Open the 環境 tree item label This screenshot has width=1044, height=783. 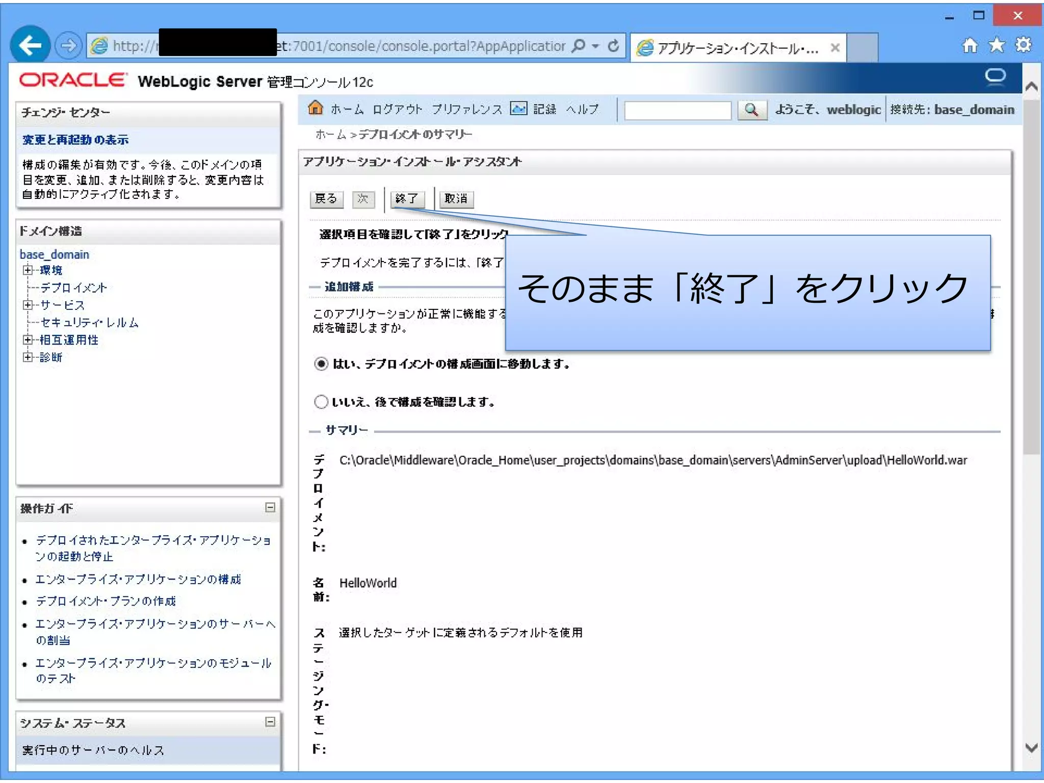click(51, 270)
